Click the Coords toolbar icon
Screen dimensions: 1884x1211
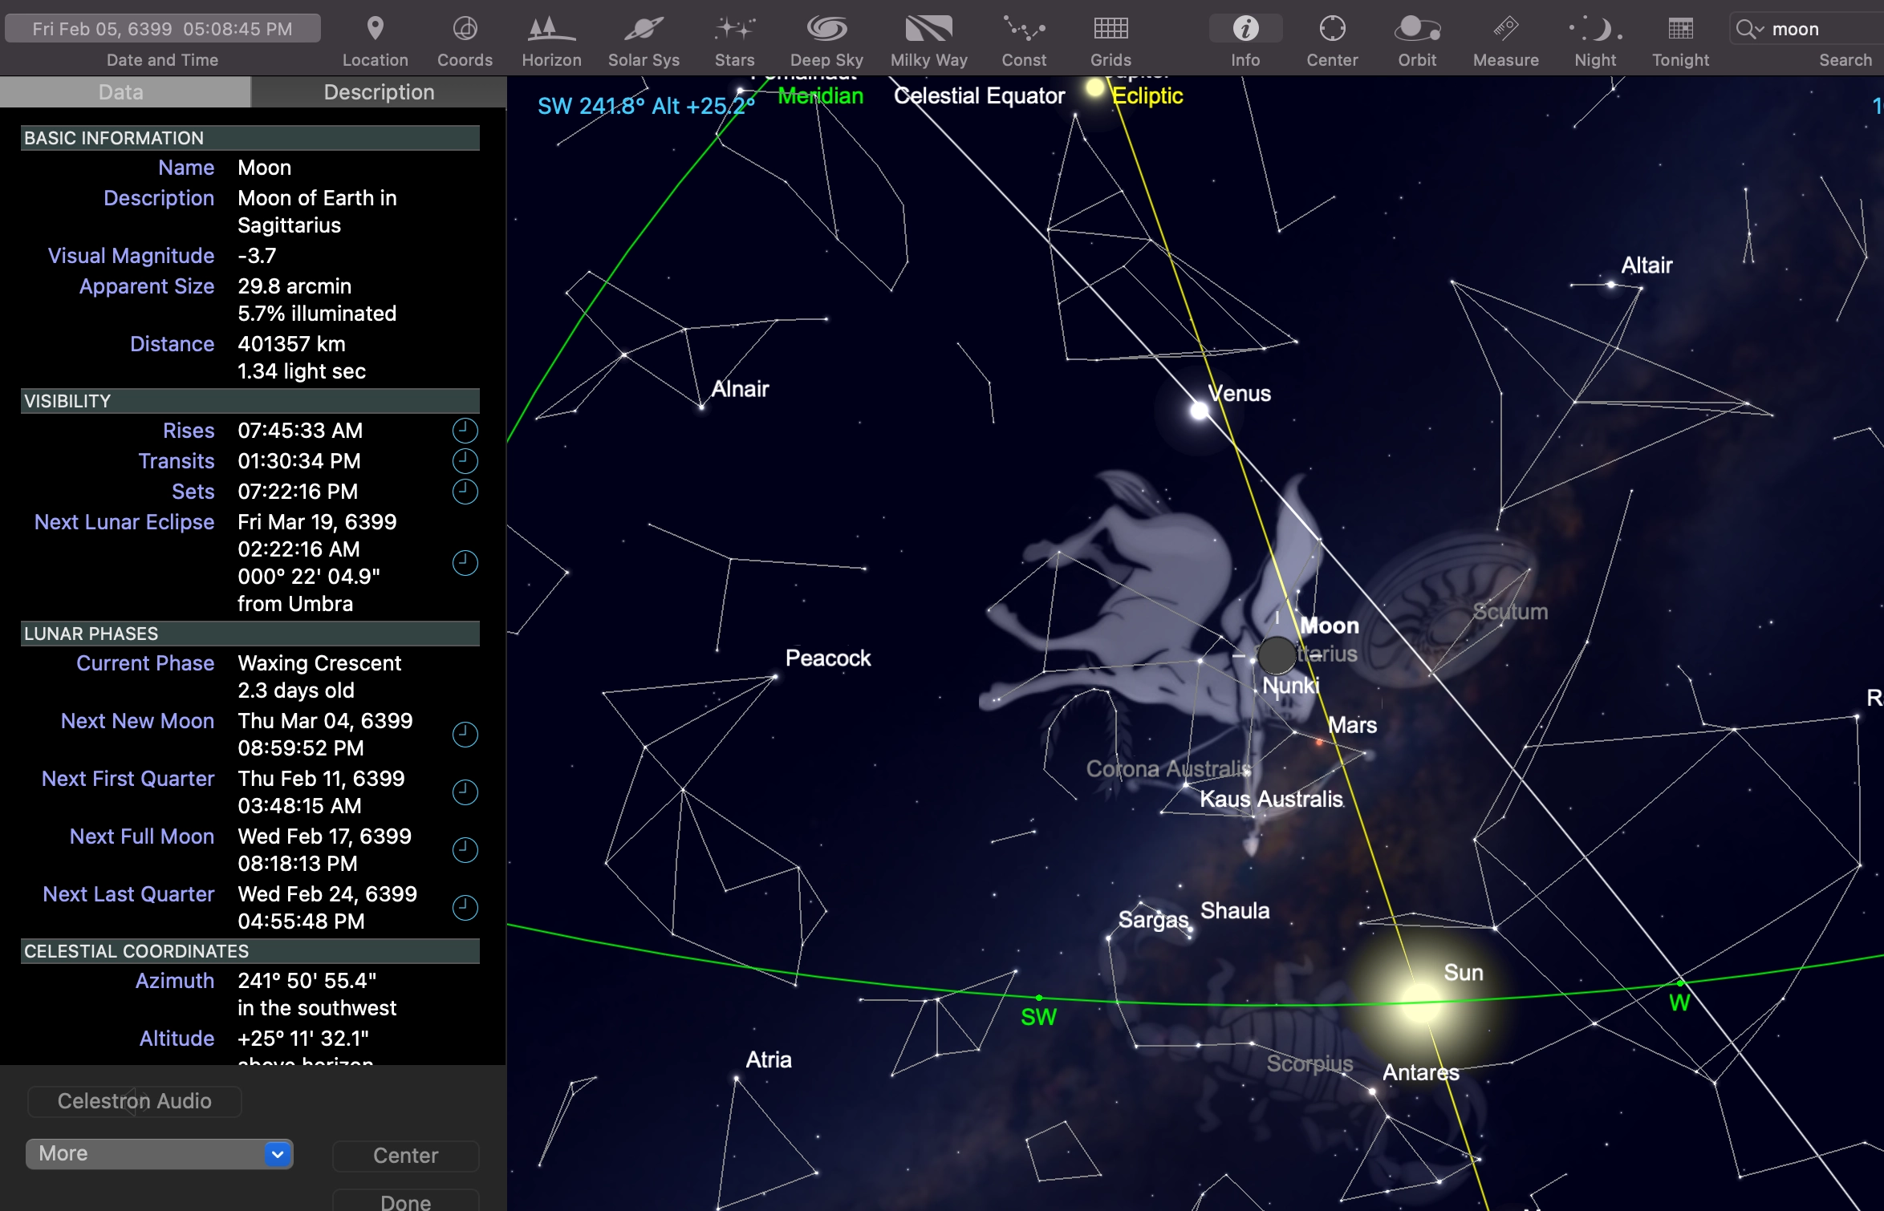(465, 30)
